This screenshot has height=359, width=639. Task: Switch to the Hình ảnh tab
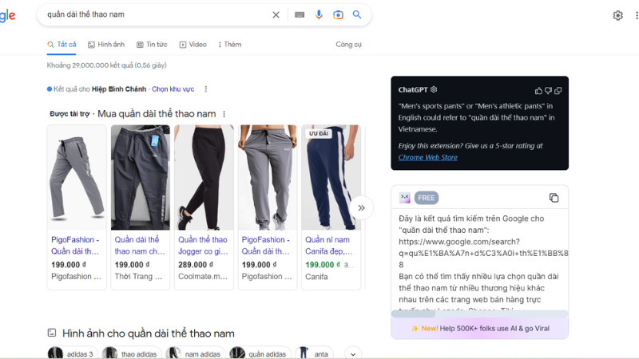click(106, 45)
